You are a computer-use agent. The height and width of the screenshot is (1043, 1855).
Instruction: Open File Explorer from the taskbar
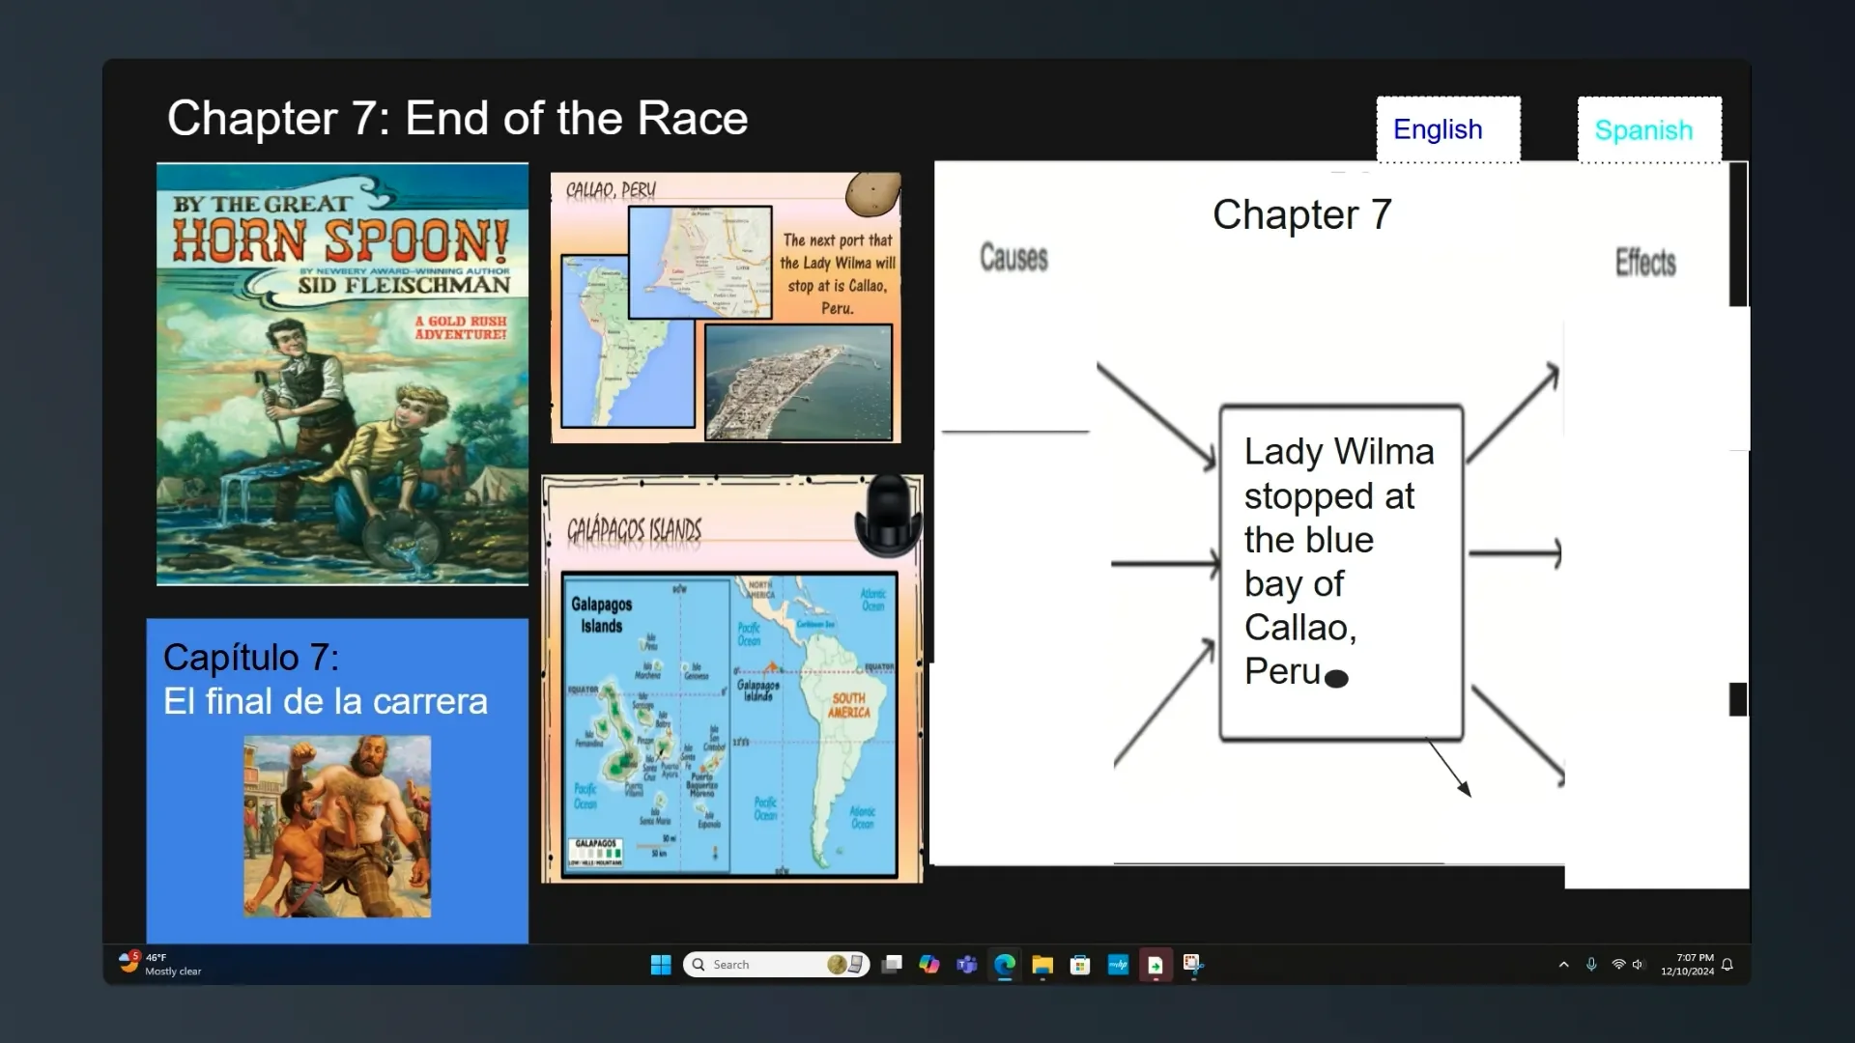[x=1042, y=965]
